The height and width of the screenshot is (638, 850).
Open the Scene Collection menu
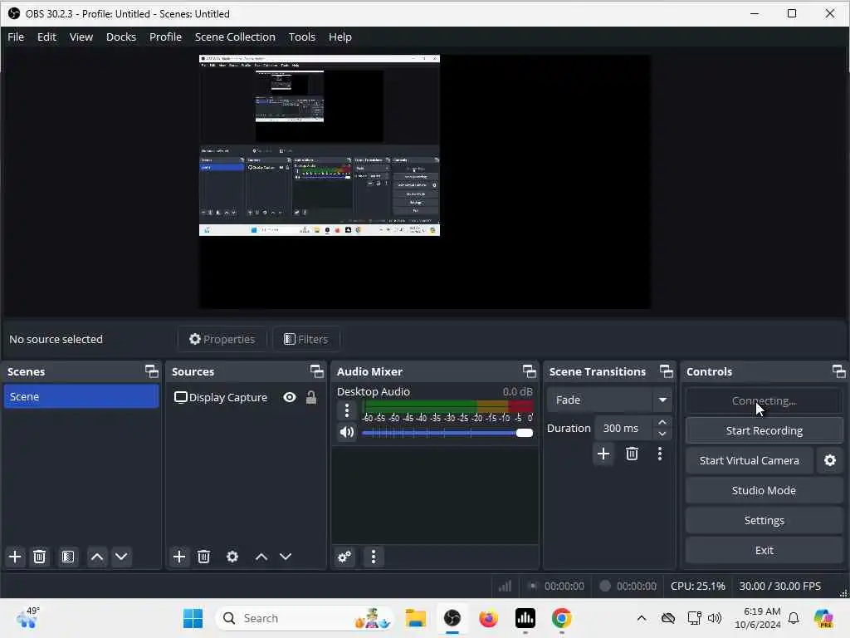click(x=235, y=37)
